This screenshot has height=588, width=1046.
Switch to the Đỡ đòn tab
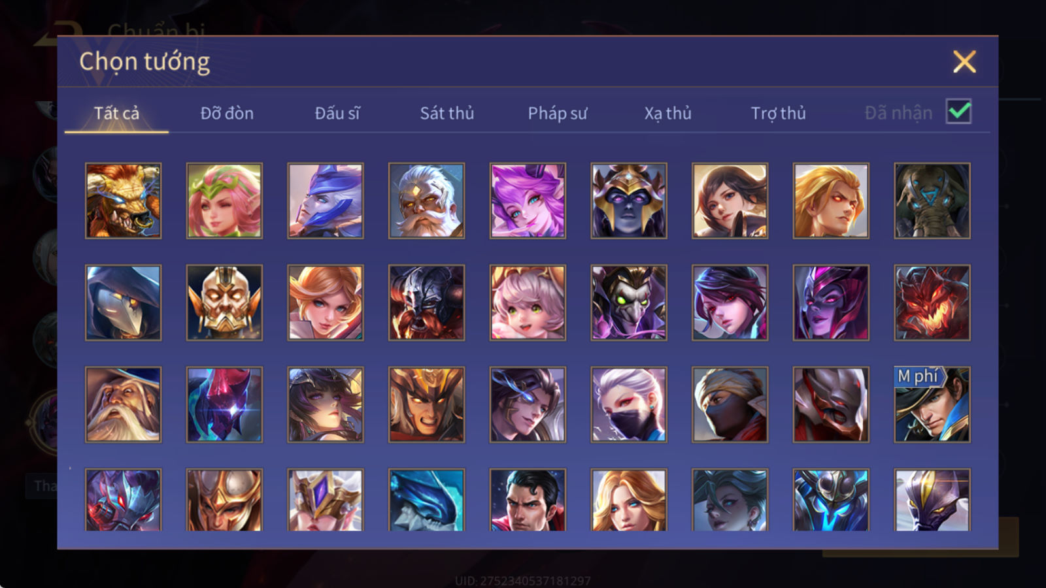tap(227, 113)
